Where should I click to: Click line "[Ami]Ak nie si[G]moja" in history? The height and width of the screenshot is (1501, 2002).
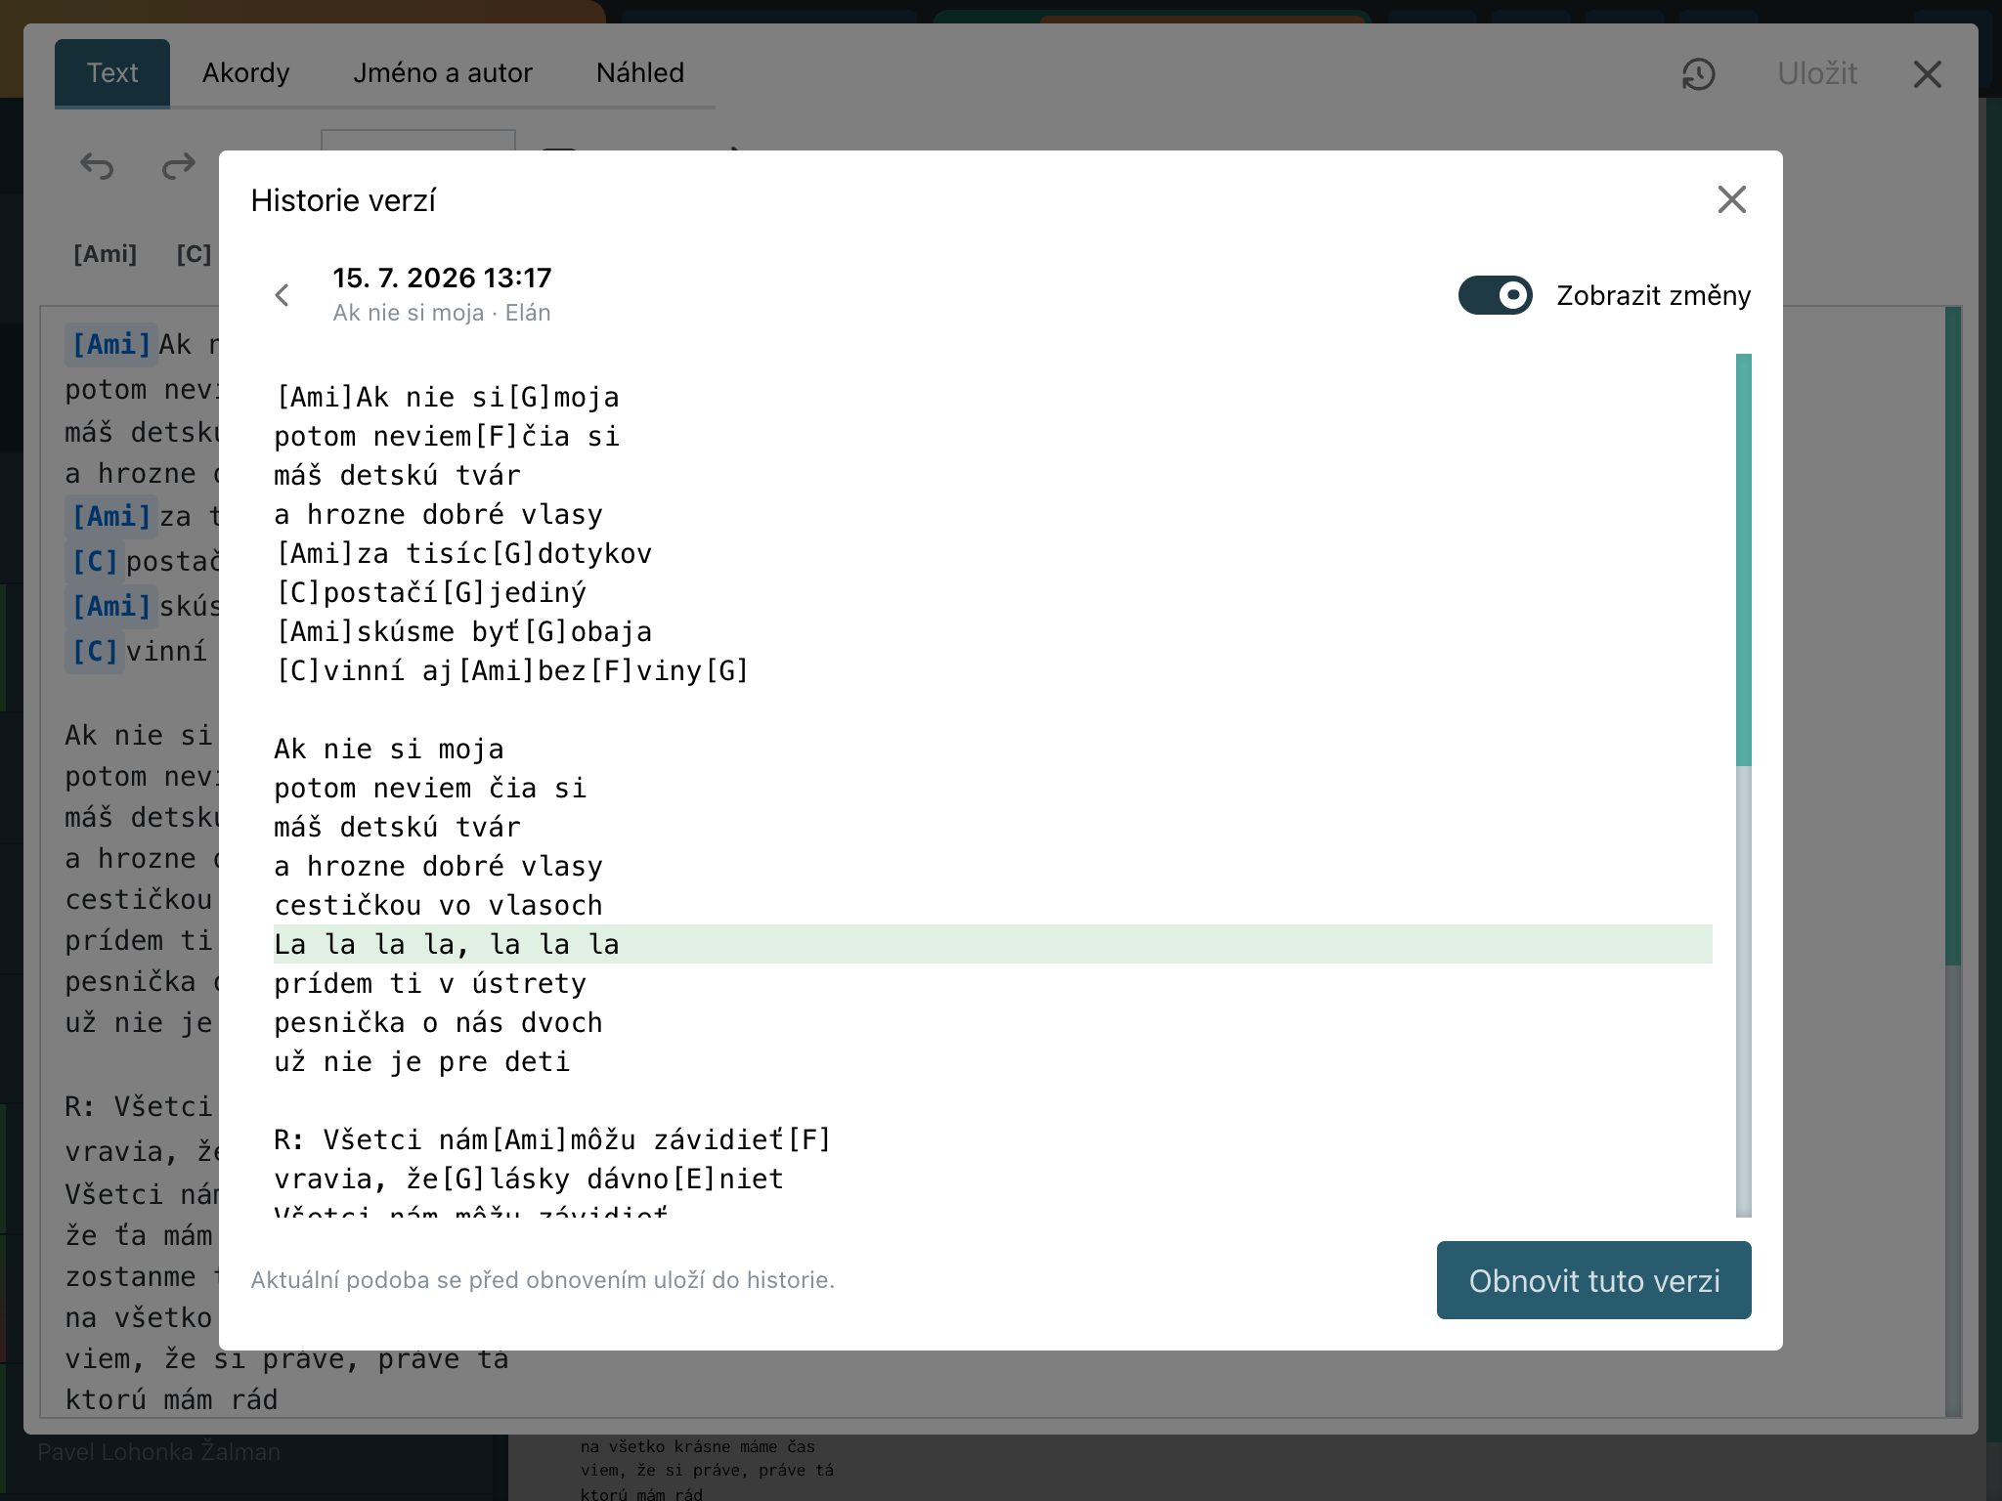[x=448, y=397]
